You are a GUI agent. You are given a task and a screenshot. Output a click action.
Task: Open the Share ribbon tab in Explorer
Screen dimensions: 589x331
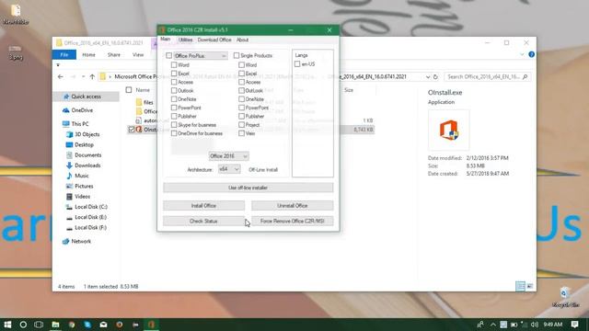tap(114, 55)
